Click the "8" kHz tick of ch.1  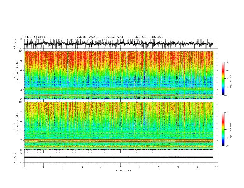(21, 61)
